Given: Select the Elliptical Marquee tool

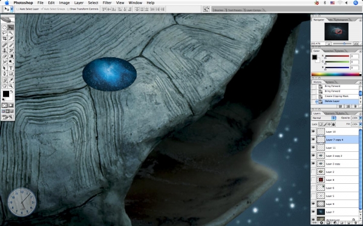Looking at the screenshot, I should coord(4,28).
